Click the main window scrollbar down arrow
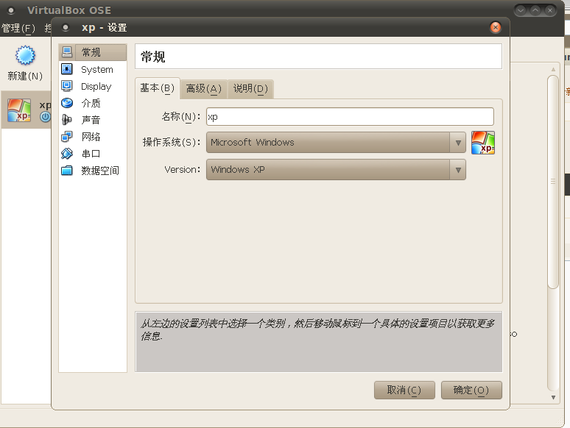570x428 pixels. tap(553, 398)
